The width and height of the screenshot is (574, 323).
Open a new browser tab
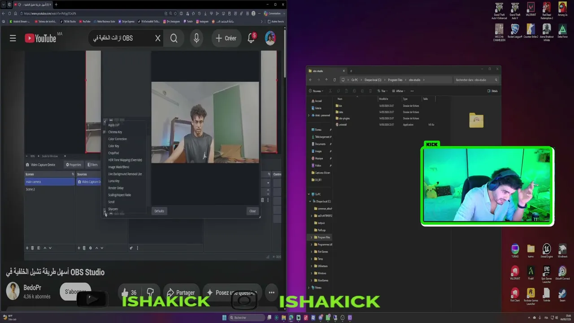coord(56,4)
